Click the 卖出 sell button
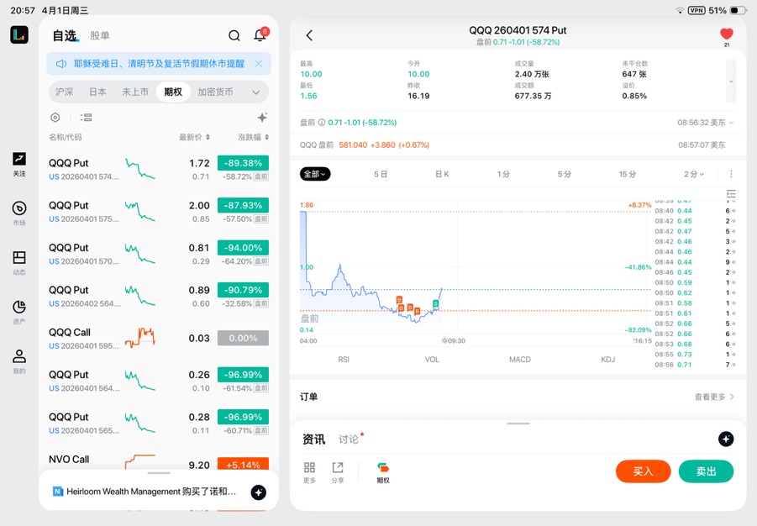 pos(706,471)
